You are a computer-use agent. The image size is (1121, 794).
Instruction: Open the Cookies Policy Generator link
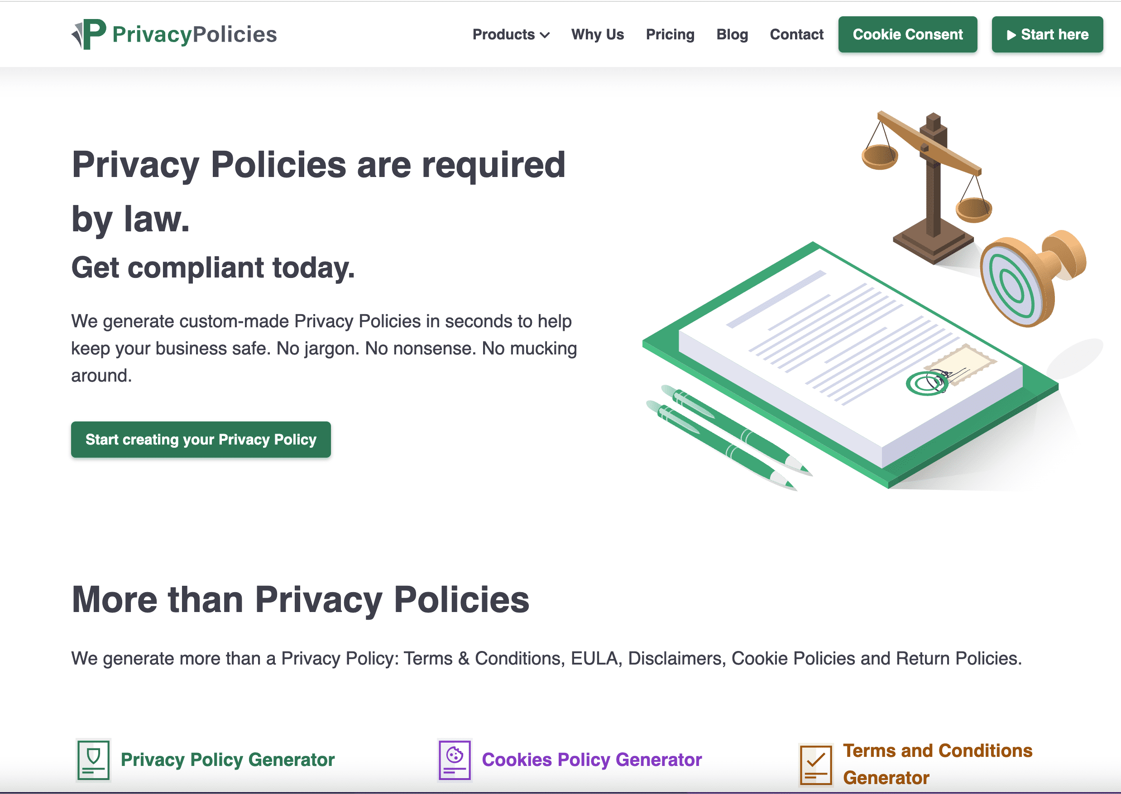(592, 760)
